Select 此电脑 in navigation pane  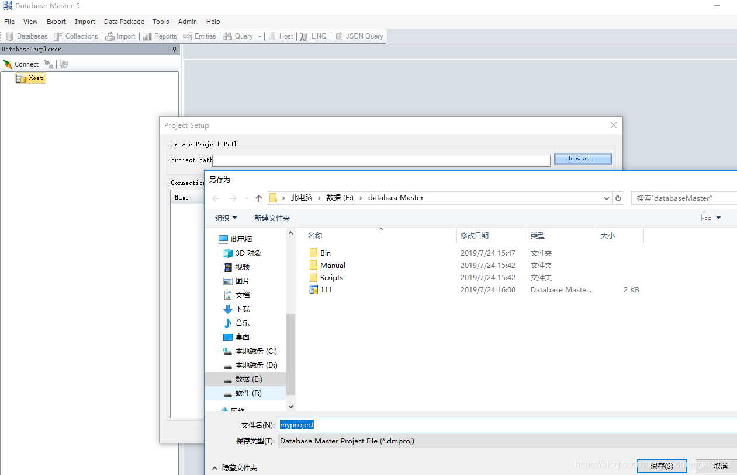(236, 239)
